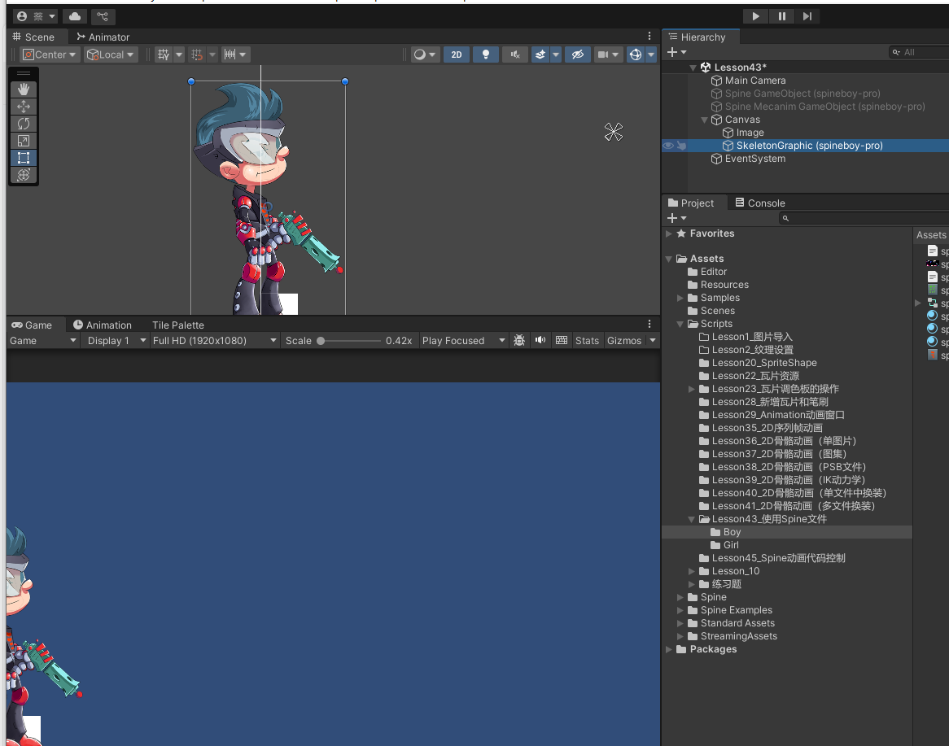Select EventSystem in Hierarchy
This screenshot has width=949, height=746.
click(x=755, y=159)
